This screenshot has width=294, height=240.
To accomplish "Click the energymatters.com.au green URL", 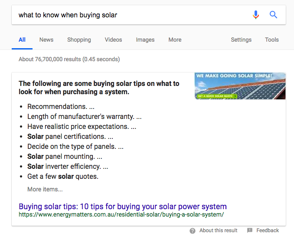I will coord(121,214).
